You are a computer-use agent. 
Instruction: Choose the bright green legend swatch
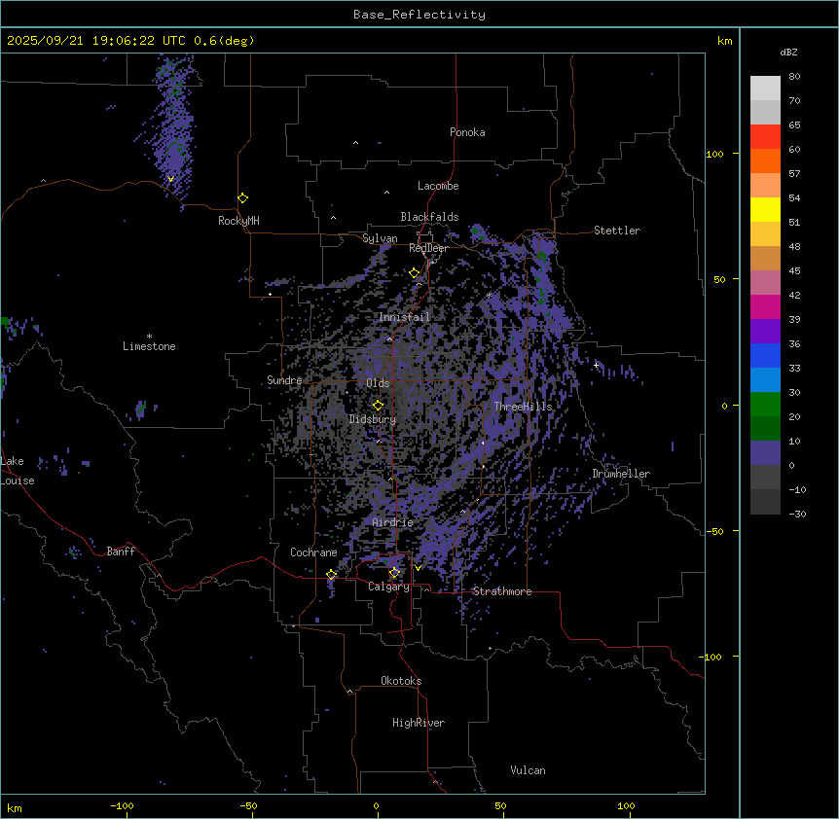click(765, 404)
